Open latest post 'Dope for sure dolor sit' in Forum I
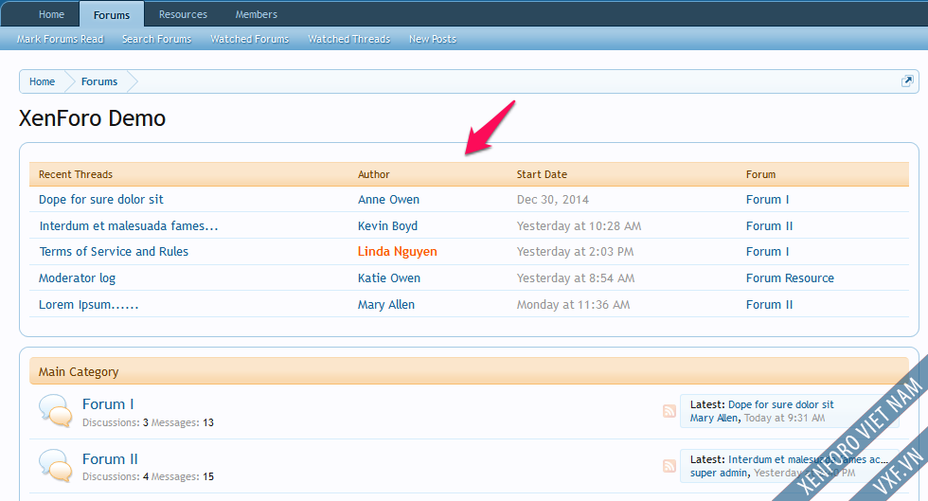The image size is (928, 501). point(780,404)
